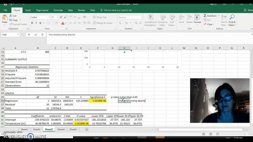Open the Calibri font name dropdown
253x142 pixels.
tap(49, 17)
